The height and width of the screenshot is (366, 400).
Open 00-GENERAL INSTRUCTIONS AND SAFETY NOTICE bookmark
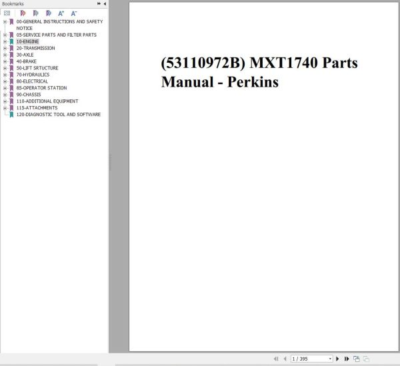tap(59, 25)
